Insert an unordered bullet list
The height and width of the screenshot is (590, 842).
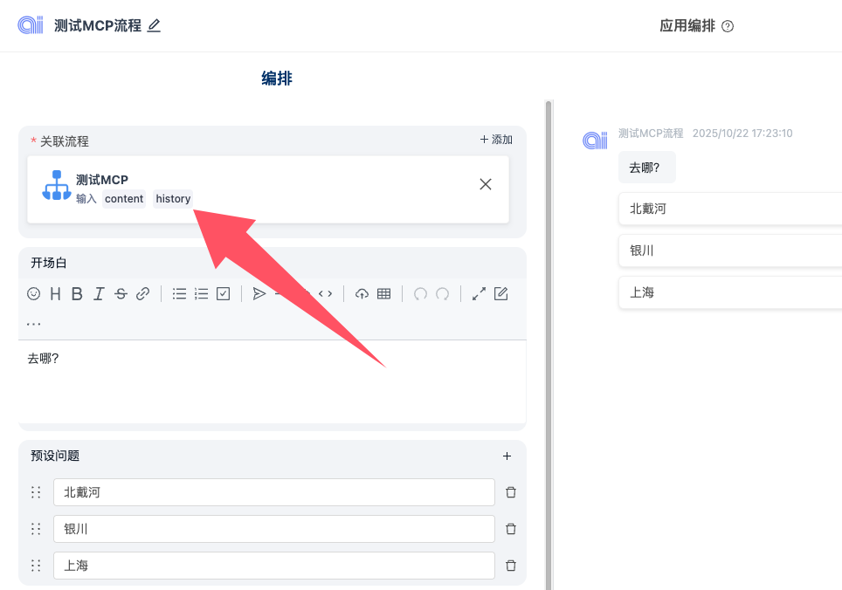tap(179, 294)
